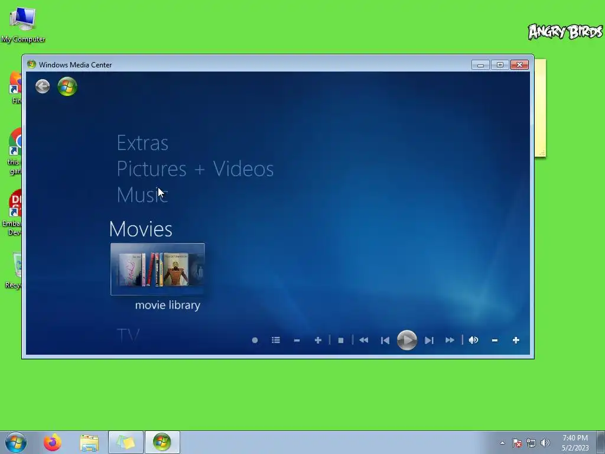Screen dimensions: 605x454
Task: Go back using the Media Center back arrow
Action: point(43,86)
